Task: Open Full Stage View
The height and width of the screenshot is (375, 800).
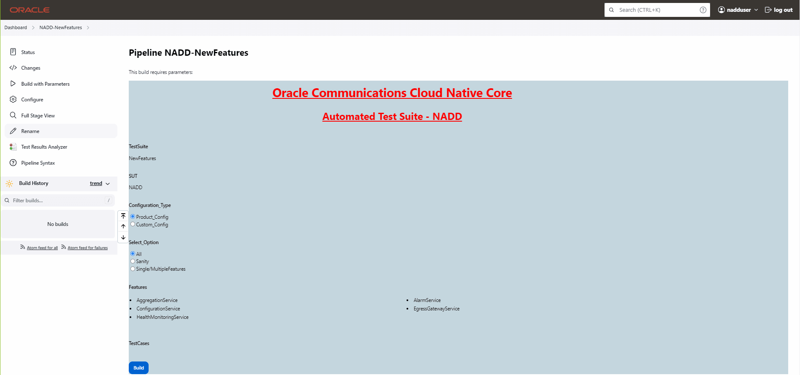Action: (61, 115)
